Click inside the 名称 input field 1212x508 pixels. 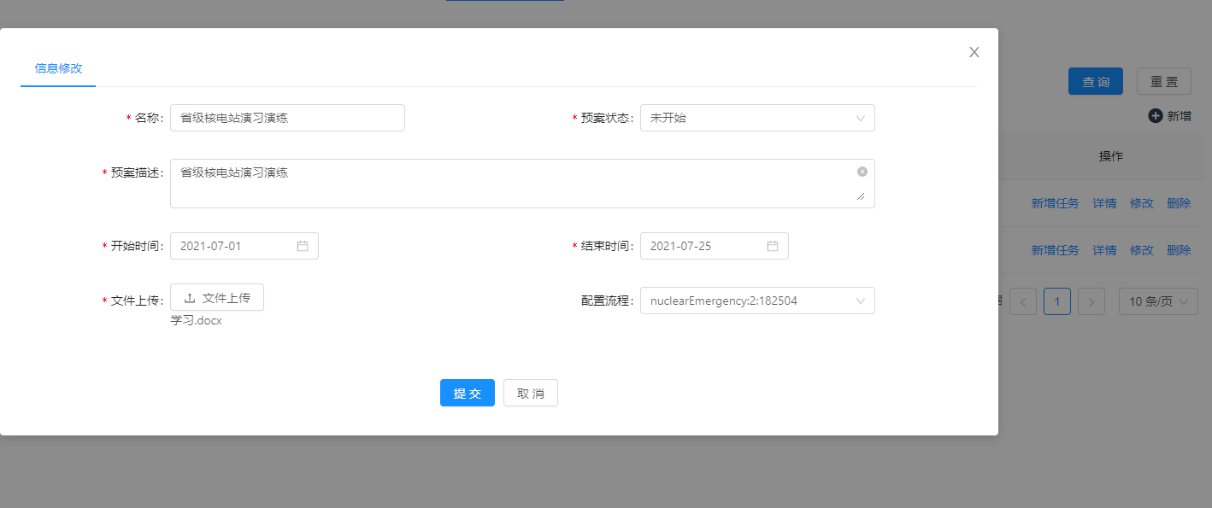[x=287, y=118]
